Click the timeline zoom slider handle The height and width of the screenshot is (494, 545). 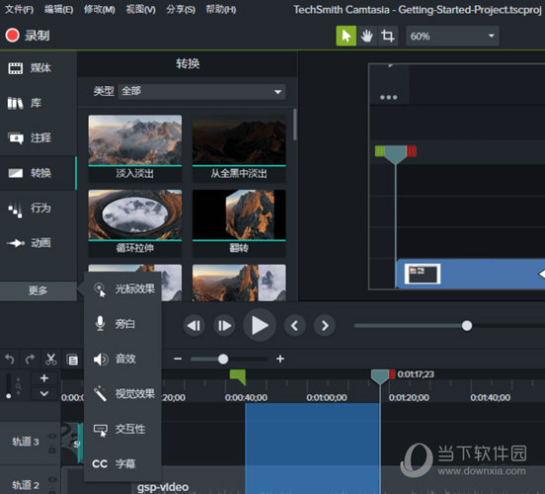pyautogui.click(x=223, y=359)
